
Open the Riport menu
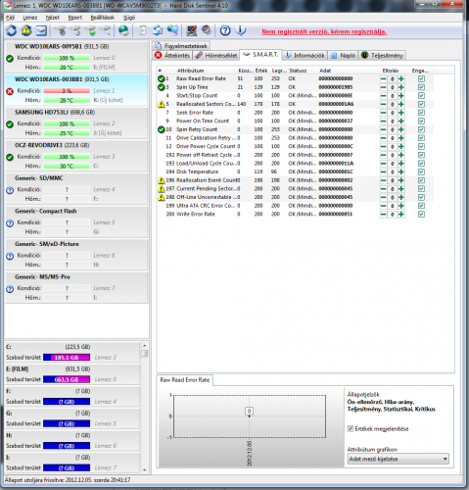pos(75,18)
